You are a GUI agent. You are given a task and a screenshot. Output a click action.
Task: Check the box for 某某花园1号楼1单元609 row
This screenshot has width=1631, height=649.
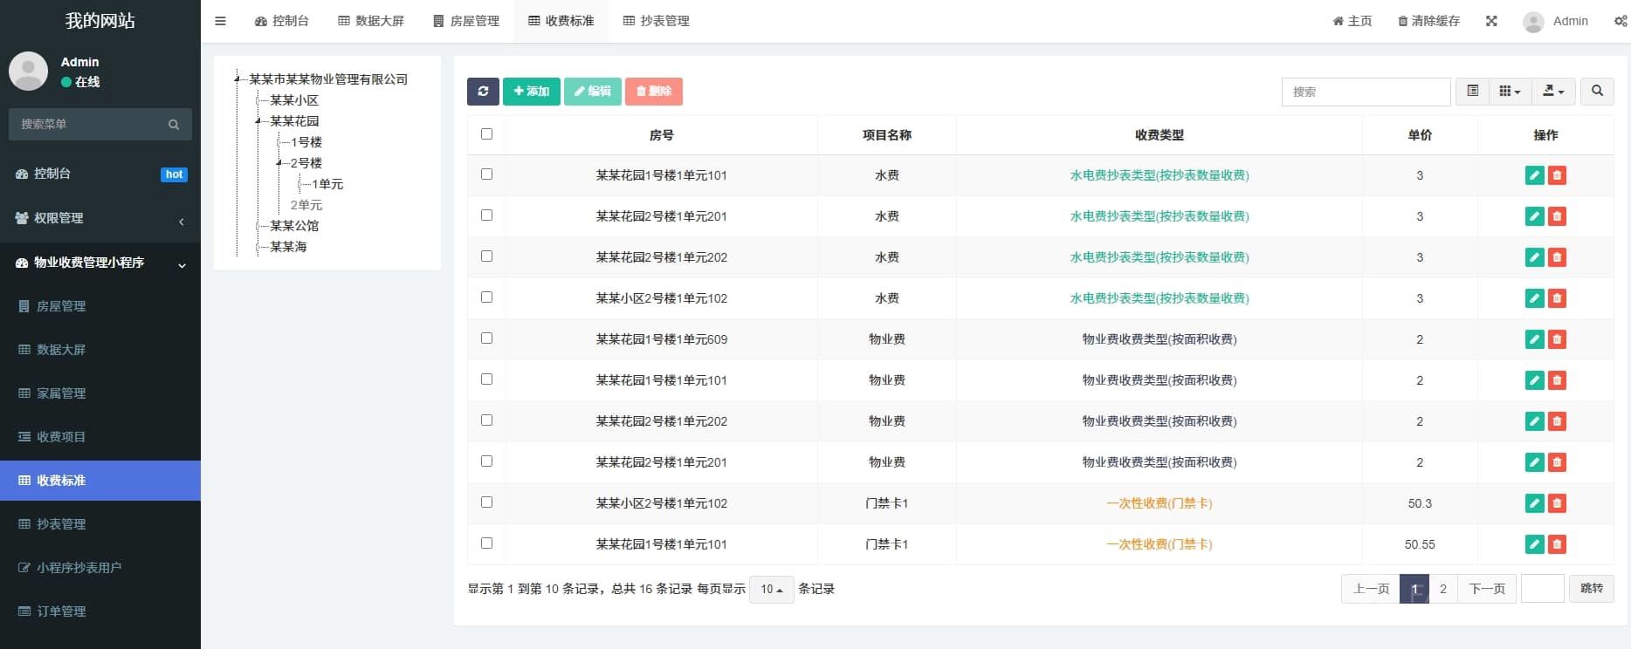486,338
